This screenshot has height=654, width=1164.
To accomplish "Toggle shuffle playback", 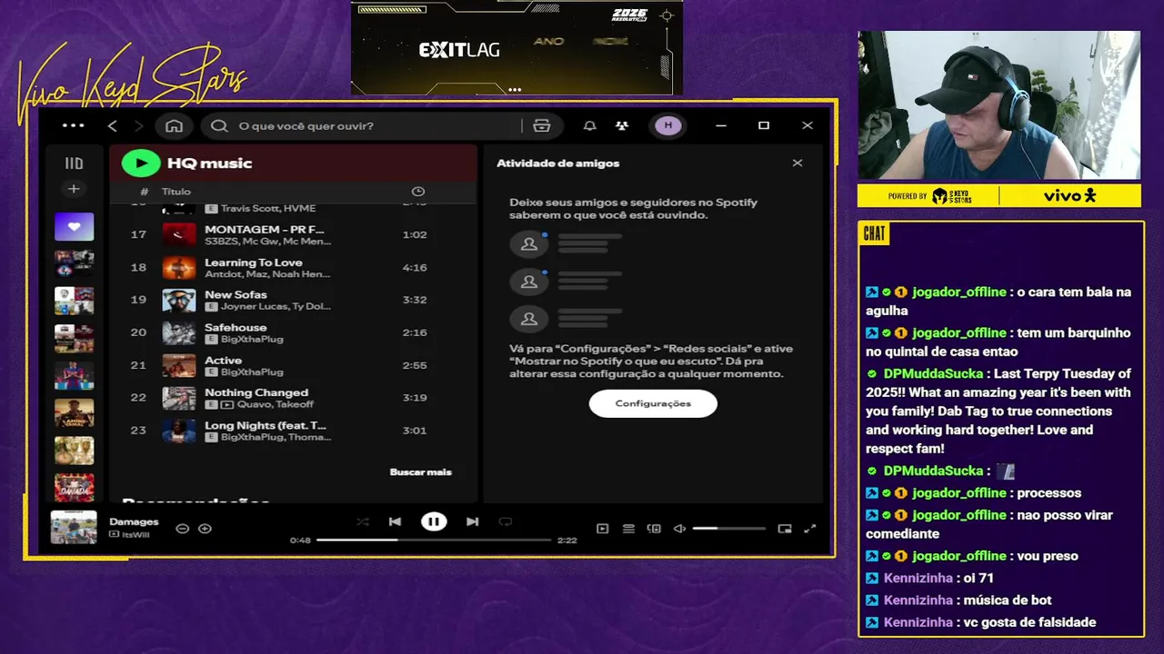I will coord(362,521).
